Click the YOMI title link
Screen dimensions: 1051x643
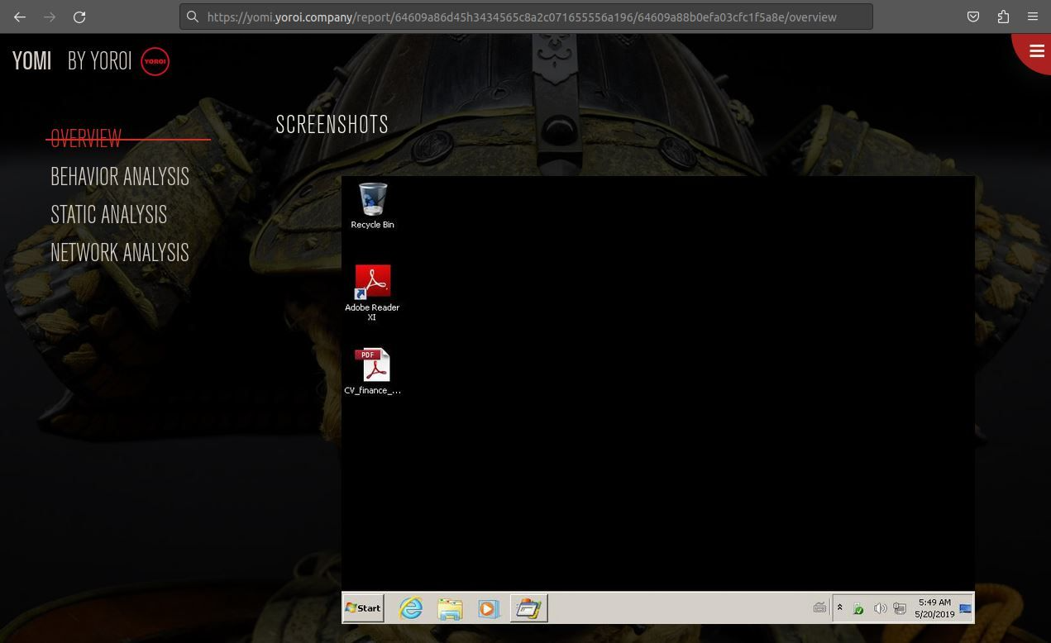pos(32,61)
